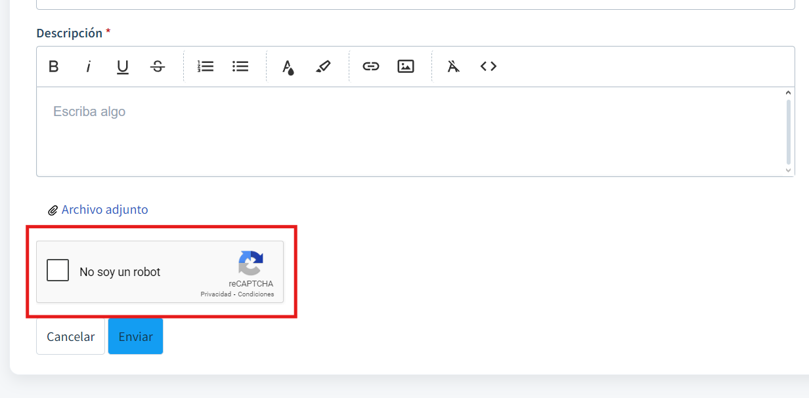Check the "No soy un robot" box

pyautogui.click(x=58, y=270)
